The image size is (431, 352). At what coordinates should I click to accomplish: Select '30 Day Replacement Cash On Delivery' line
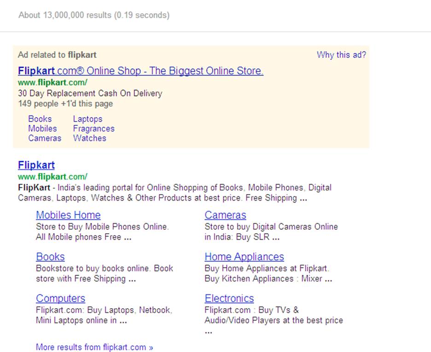click(90, 93)
